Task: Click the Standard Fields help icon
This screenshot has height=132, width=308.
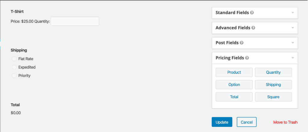Action: pyautogui.click(x=252, y=13)
